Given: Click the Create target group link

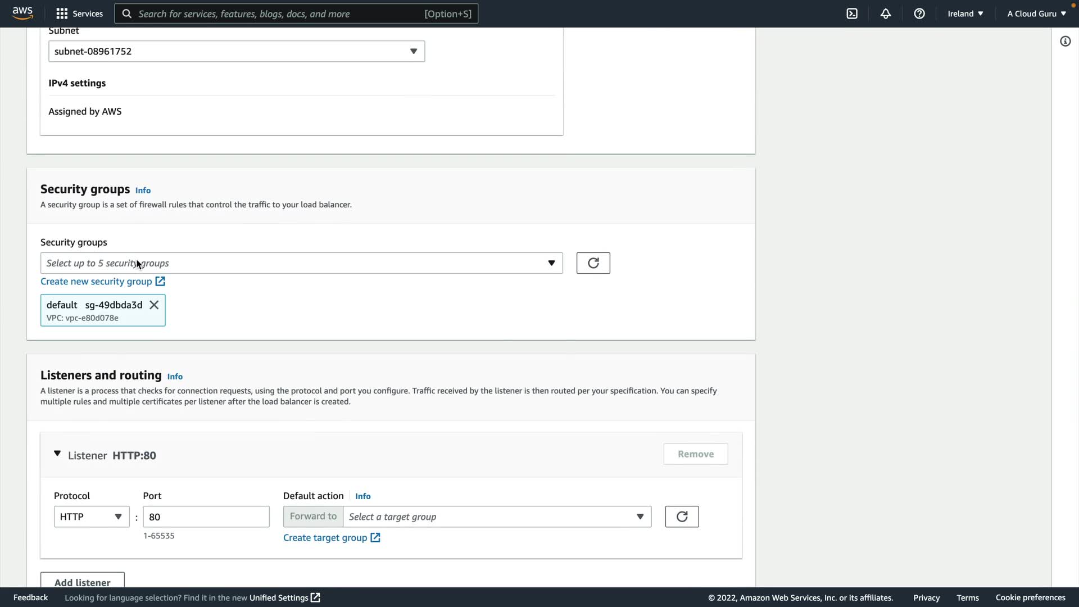Looking at the screenshot, I should coord(325,538).
